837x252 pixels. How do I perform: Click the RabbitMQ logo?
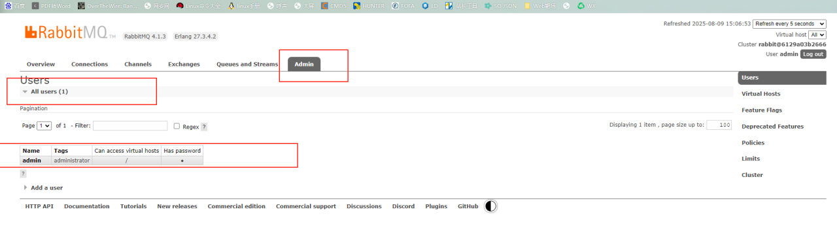click(70, 32)
